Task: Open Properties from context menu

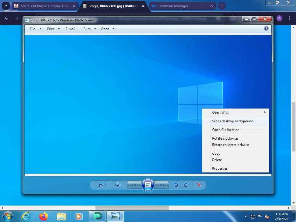Action: tap(236, 169)
